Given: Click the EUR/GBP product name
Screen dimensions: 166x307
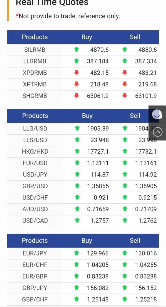Looking at the screenshot, I should [35, 276].
